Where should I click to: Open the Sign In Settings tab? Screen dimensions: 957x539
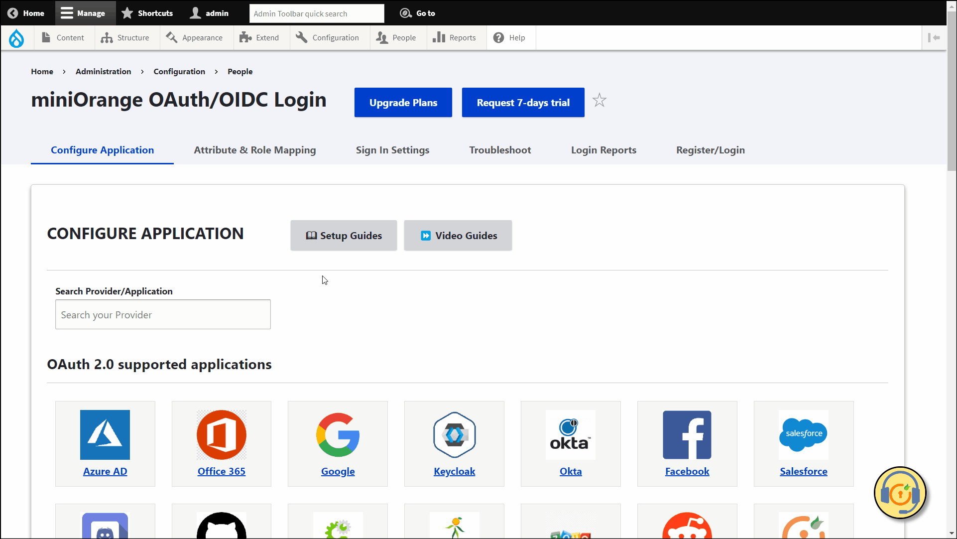click(392, 150)
